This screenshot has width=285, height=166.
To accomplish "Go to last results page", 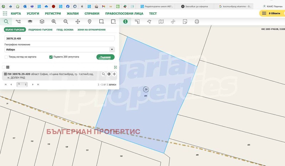I will [38, 84].
